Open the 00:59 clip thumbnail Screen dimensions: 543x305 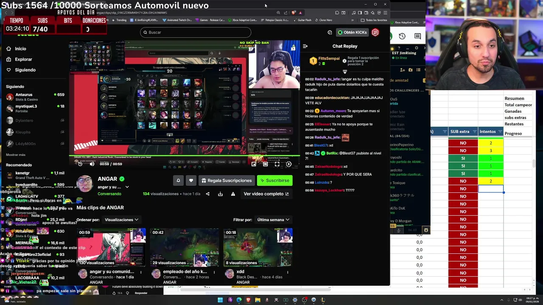[x=111, y=247]
